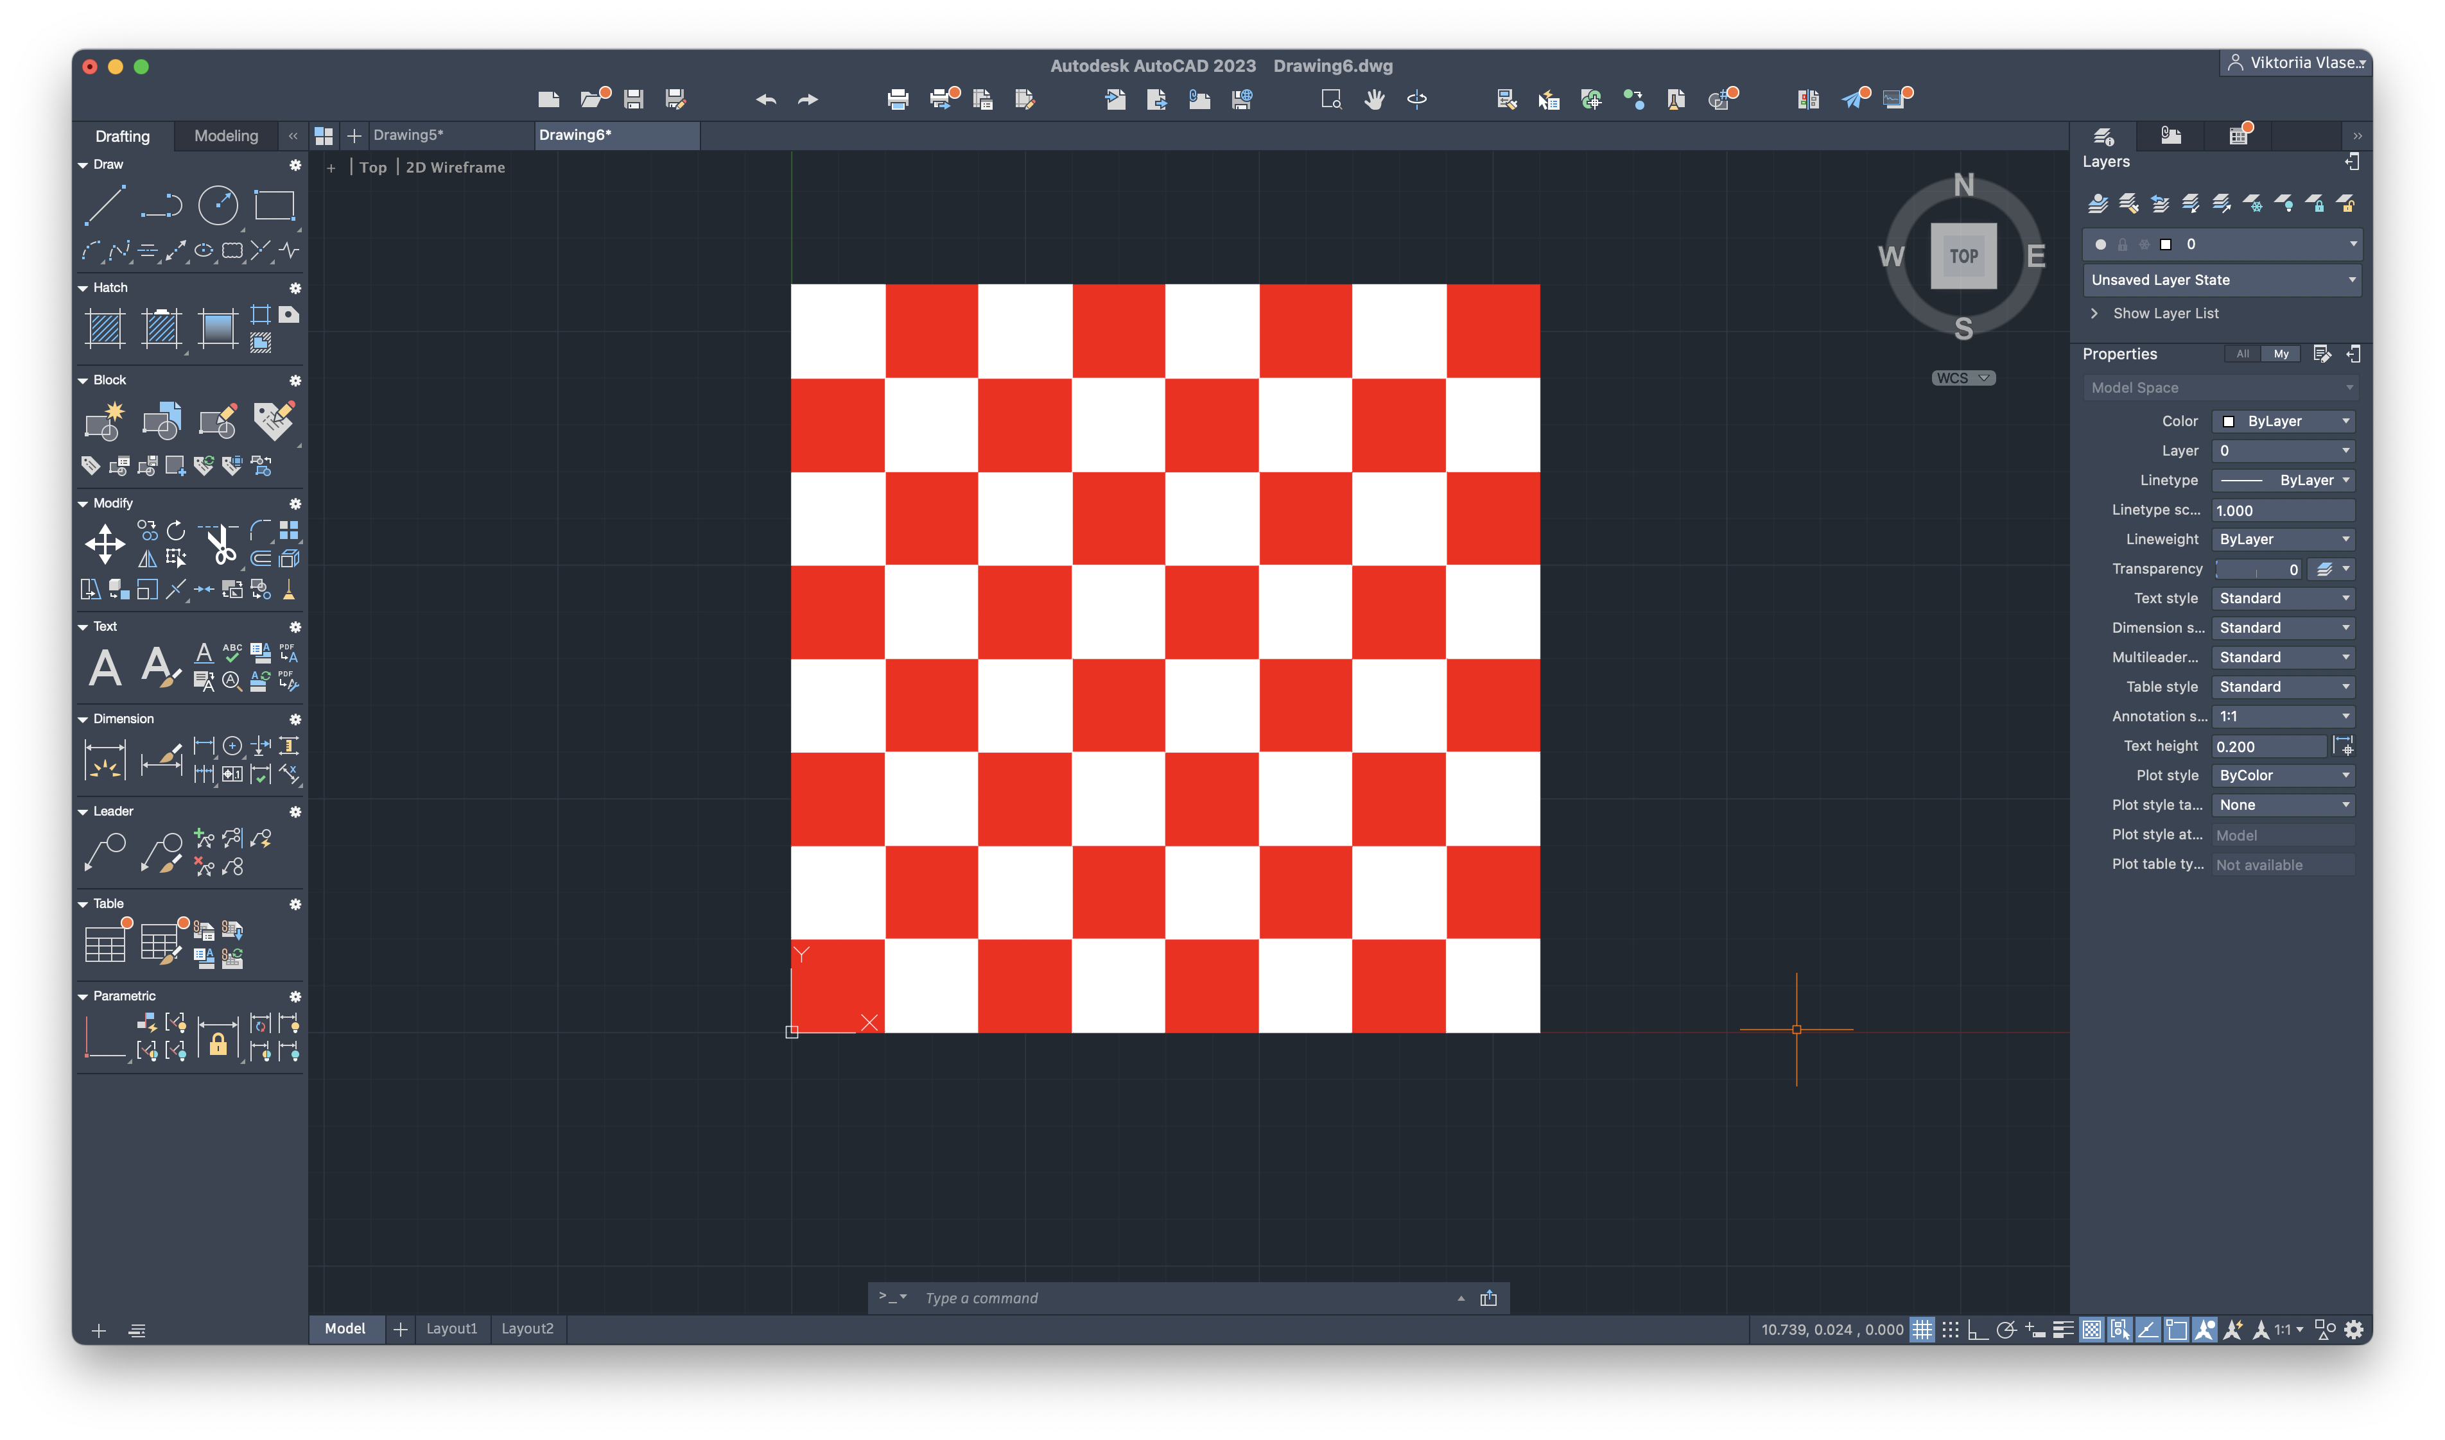Switch to the Drawing5 file tab
This screenshot has height=1440, width=2445.
pos(408,135)
